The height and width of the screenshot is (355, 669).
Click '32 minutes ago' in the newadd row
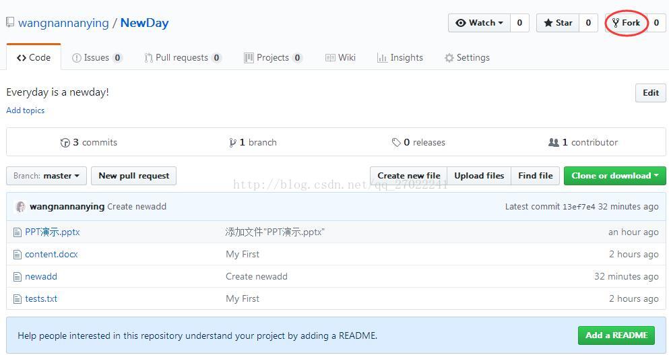point(627,276)
